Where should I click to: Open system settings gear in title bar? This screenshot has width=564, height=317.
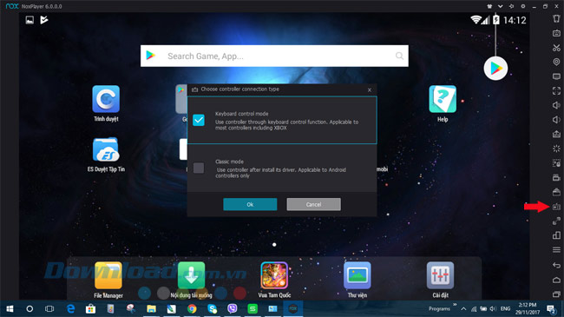coord(523,6)
